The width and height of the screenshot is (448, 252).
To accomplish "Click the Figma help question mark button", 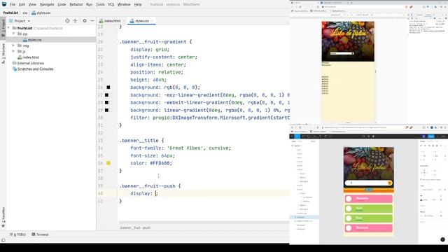I will pyautogui.click(x=442, y=239).
